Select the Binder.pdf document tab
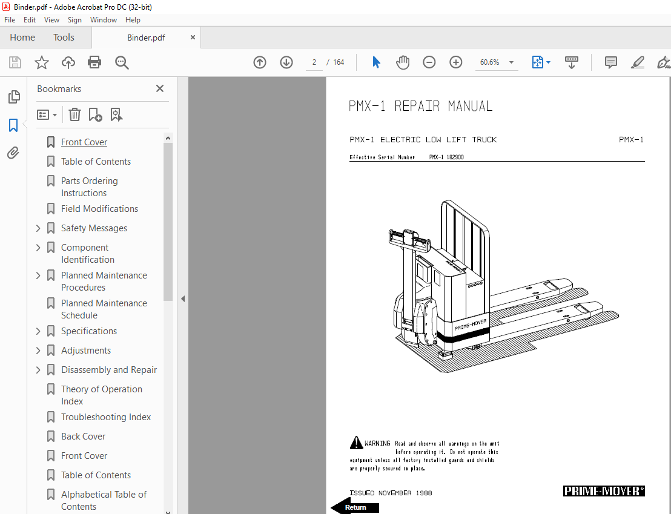The width and height of the screenshot is (671, 514). pos(146,38)
